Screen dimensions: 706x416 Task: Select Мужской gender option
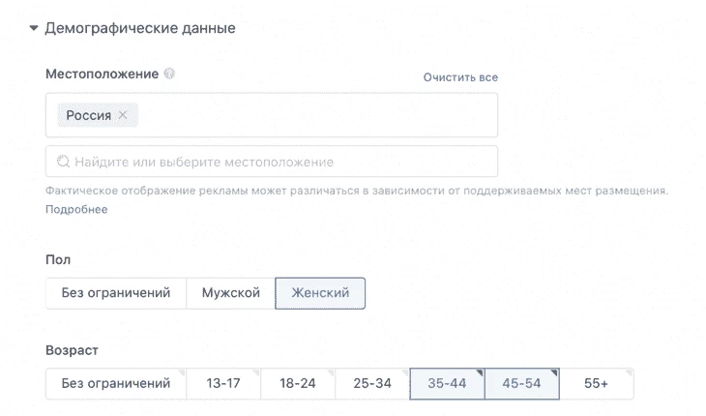(x=230, y=293)
